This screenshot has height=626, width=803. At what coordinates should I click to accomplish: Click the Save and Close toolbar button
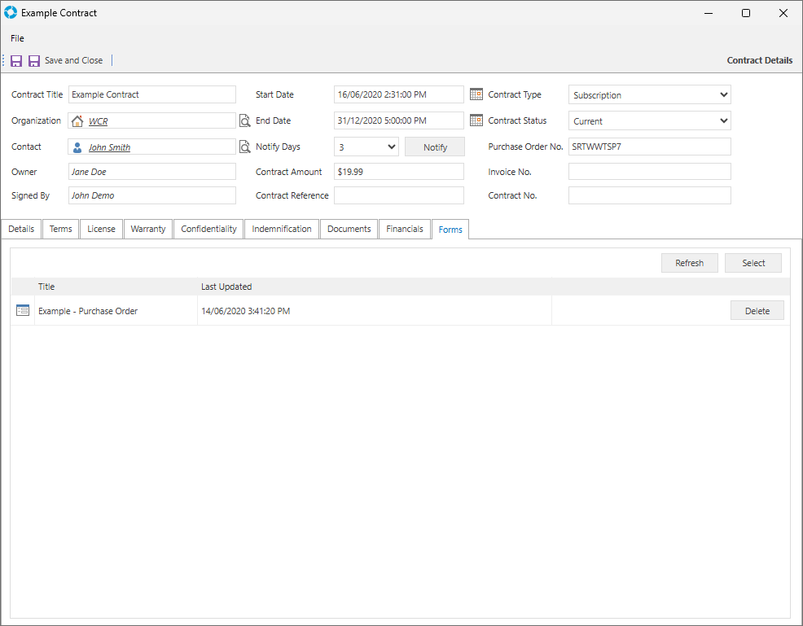(x=65, y=61)
